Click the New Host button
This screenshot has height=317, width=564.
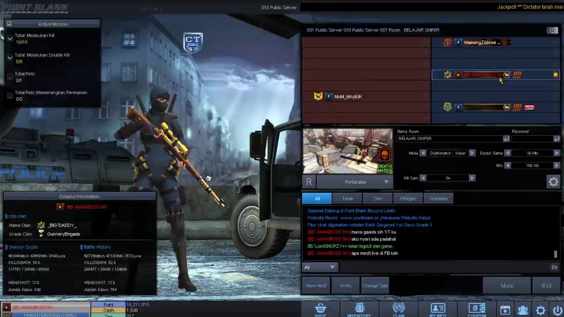click(x=316, y=286)
